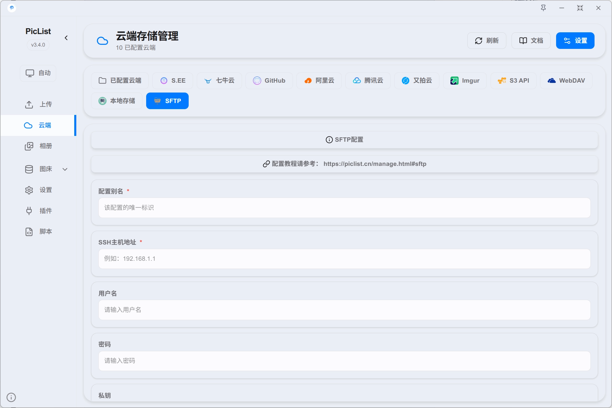Select the 腾讯云 storage tab

pos(368,81)
